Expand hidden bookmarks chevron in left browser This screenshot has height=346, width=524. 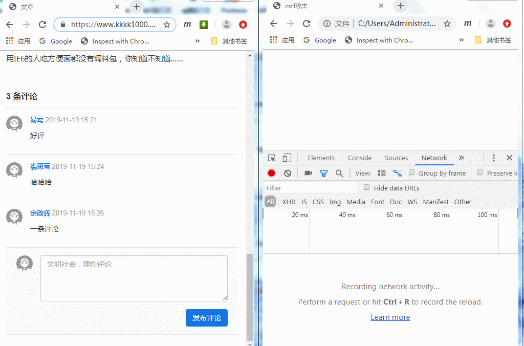[x=197, y=41]
